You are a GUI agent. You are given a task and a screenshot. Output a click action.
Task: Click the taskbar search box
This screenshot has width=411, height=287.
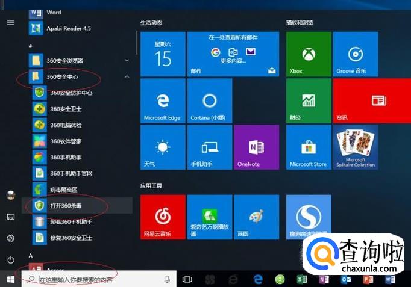(x=99, y=279)
